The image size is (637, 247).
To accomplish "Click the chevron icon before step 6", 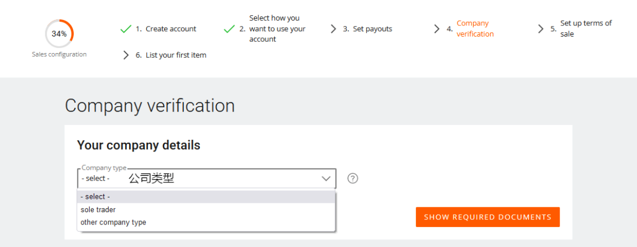I will [126, 55].
